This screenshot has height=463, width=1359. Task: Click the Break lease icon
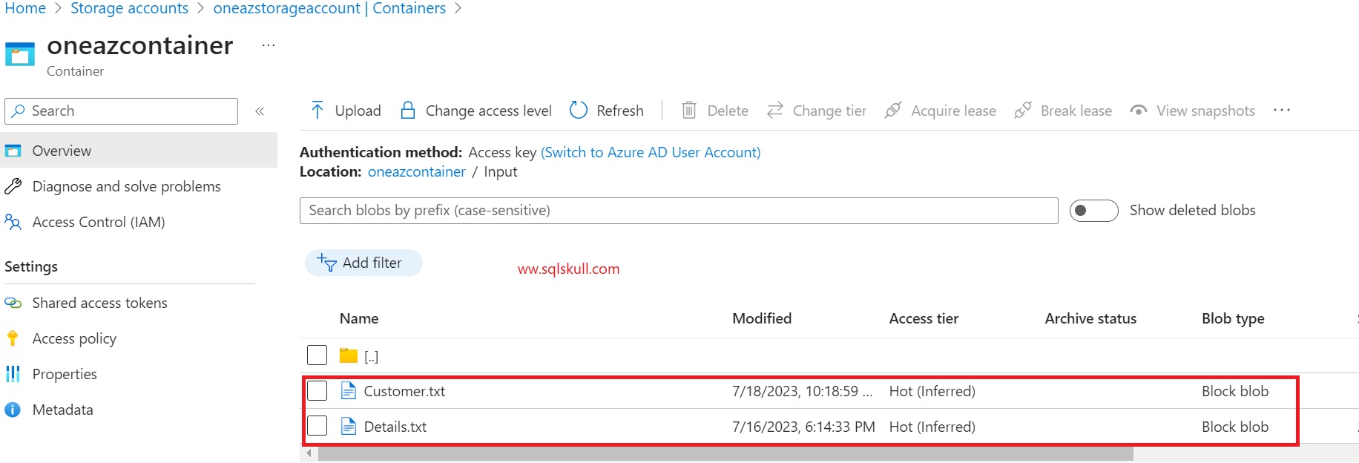[x=1023, y=111]
